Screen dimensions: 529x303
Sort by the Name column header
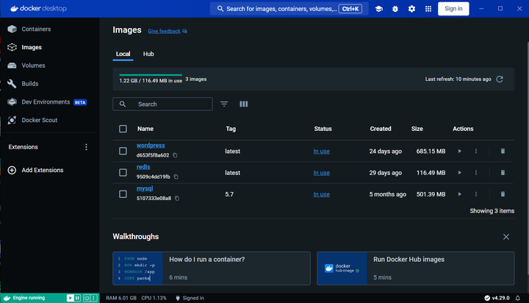(145, 129)
